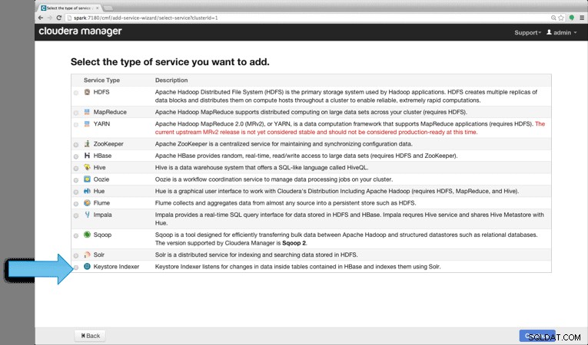Click the HDFS service icon

tap(87, 92)
